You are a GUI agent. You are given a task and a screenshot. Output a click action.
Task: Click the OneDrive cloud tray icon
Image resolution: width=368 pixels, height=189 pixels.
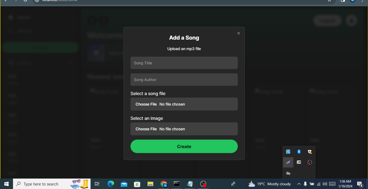point(288,173)
